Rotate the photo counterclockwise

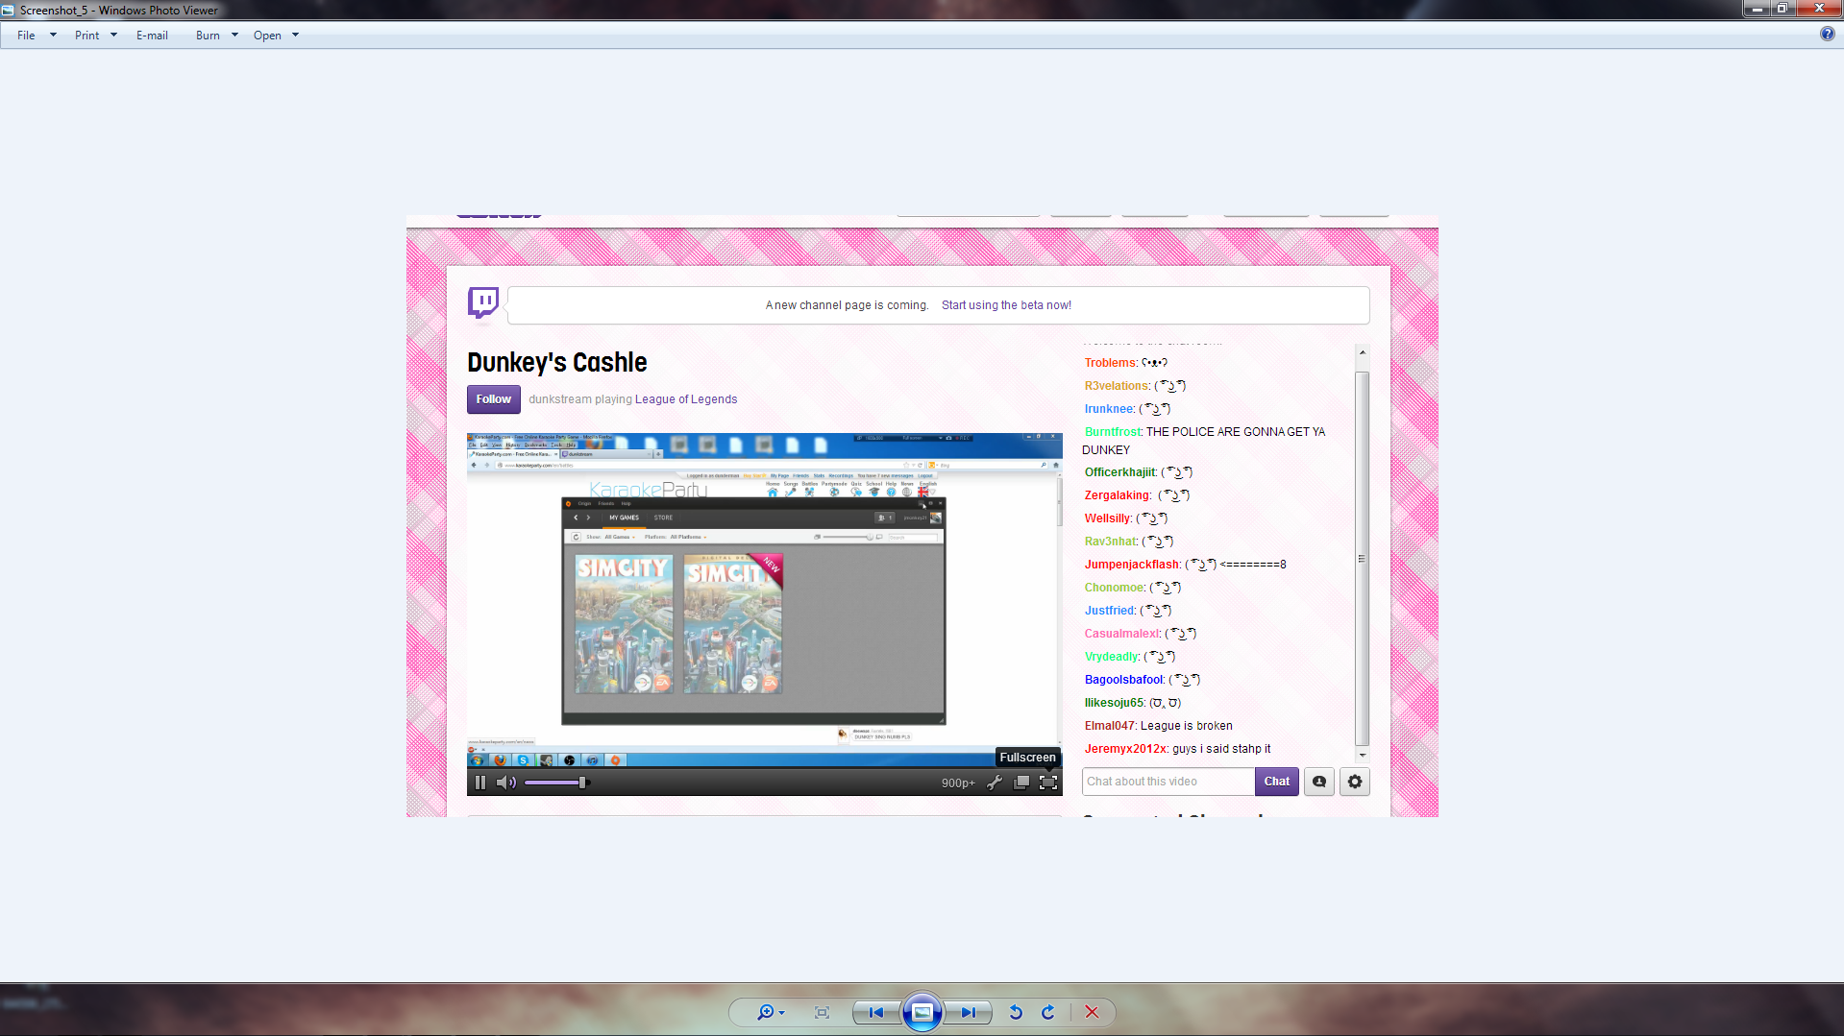(1016, 1012)
